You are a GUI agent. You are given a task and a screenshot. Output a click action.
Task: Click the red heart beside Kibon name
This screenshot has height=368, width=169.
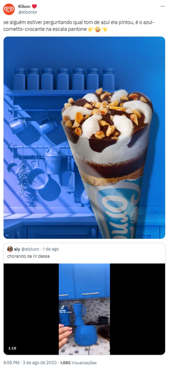point(34,6)
